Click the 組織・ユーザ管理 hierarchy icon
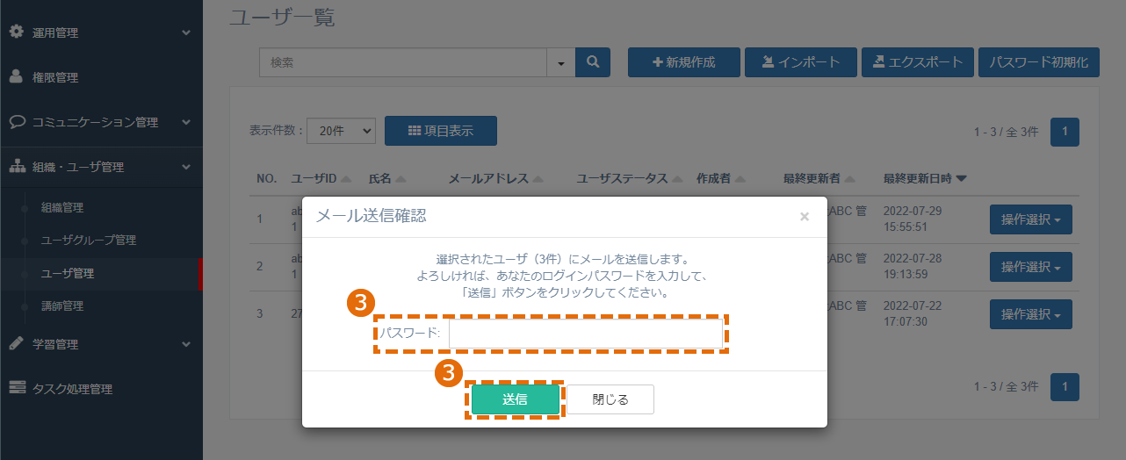 coord(16,166)
